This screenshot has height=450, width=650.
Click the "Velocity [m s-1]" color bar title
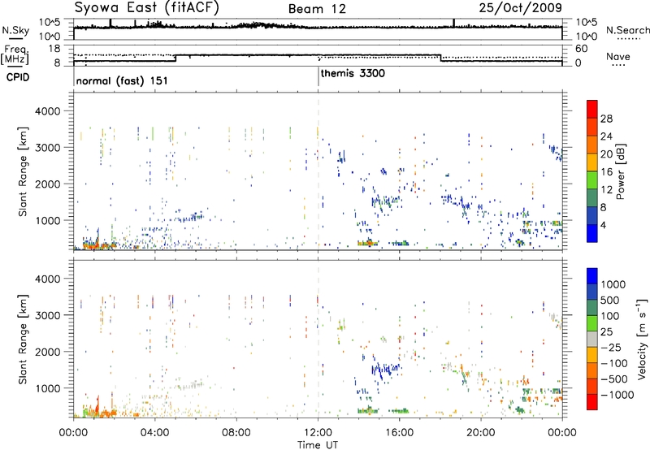(642, 339)
